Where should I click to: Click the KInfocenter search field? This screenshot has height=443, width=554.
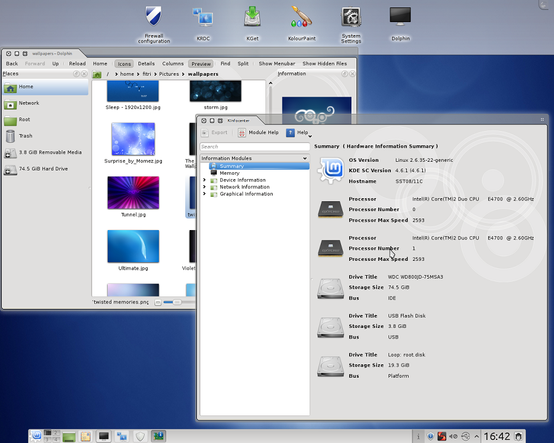(x=255, y=146)
